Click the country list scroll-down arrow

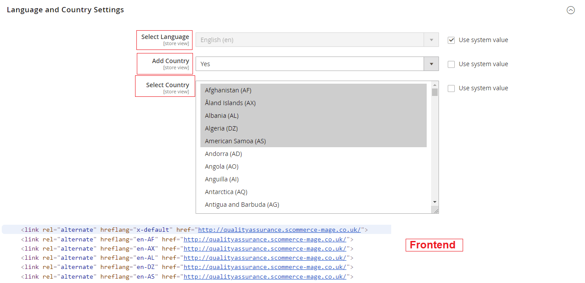[435, 202]
